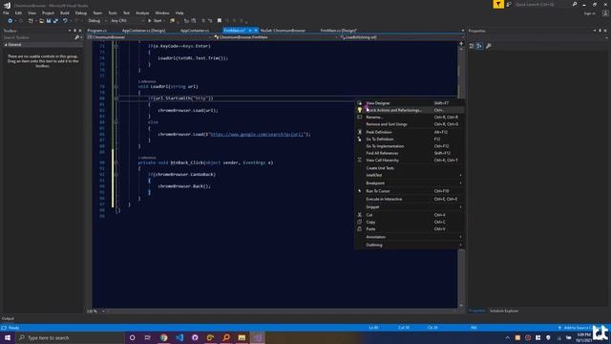Open the File menu
This screenshot has width=611, height=344.
click(x=7, y=12)
